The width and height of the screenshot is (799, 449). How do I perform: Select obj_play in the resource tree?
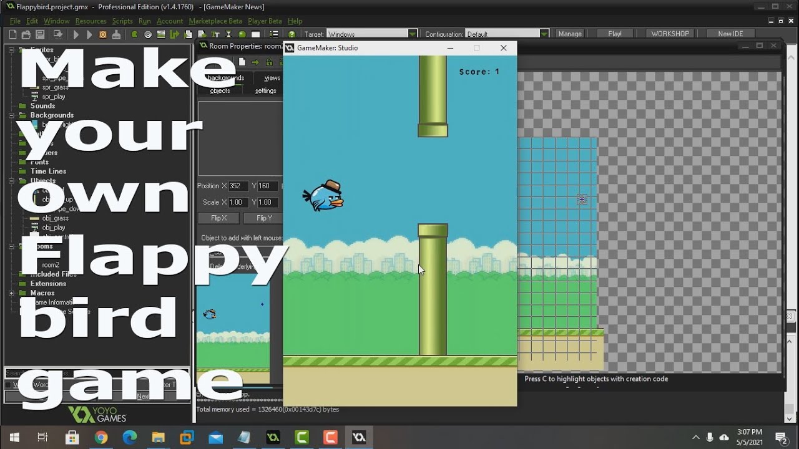pyautogui.click(x=54, y=228)
